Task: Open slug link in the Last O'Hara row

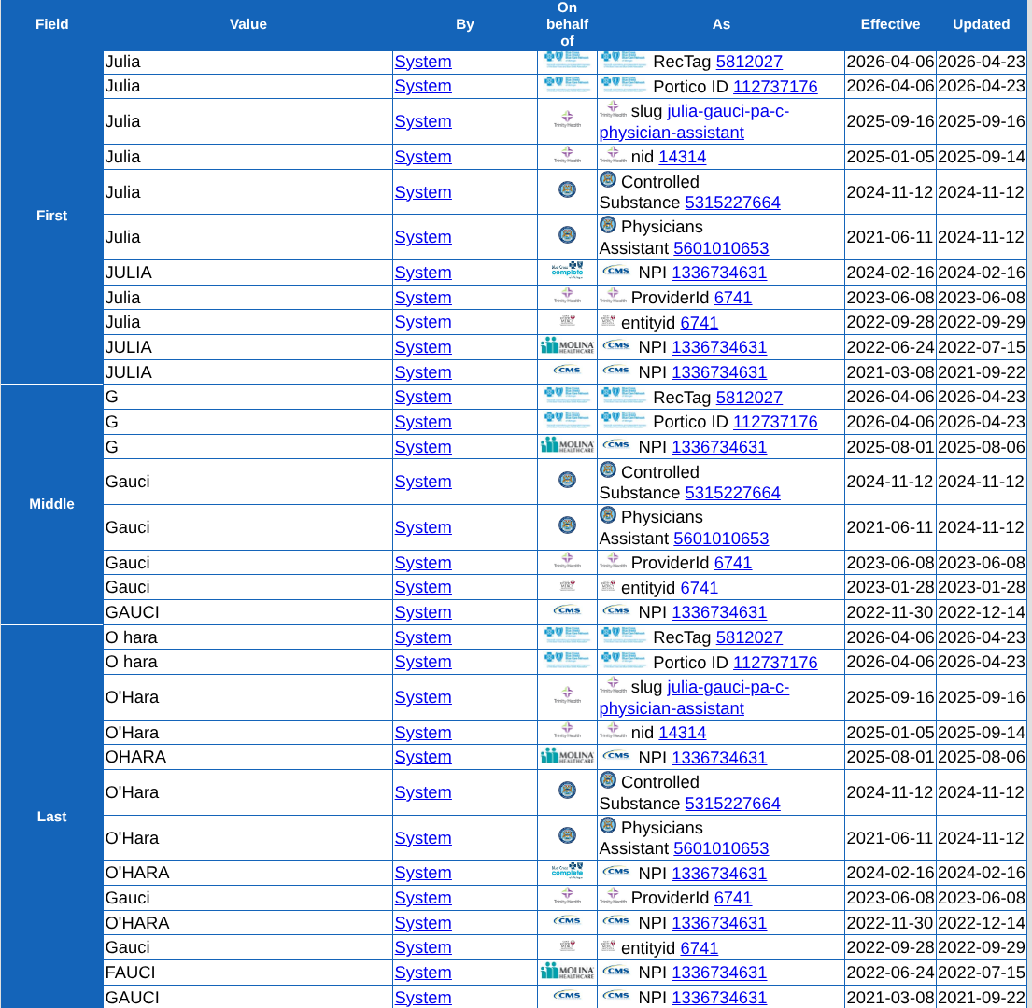Action: click(x=694, y=697)
